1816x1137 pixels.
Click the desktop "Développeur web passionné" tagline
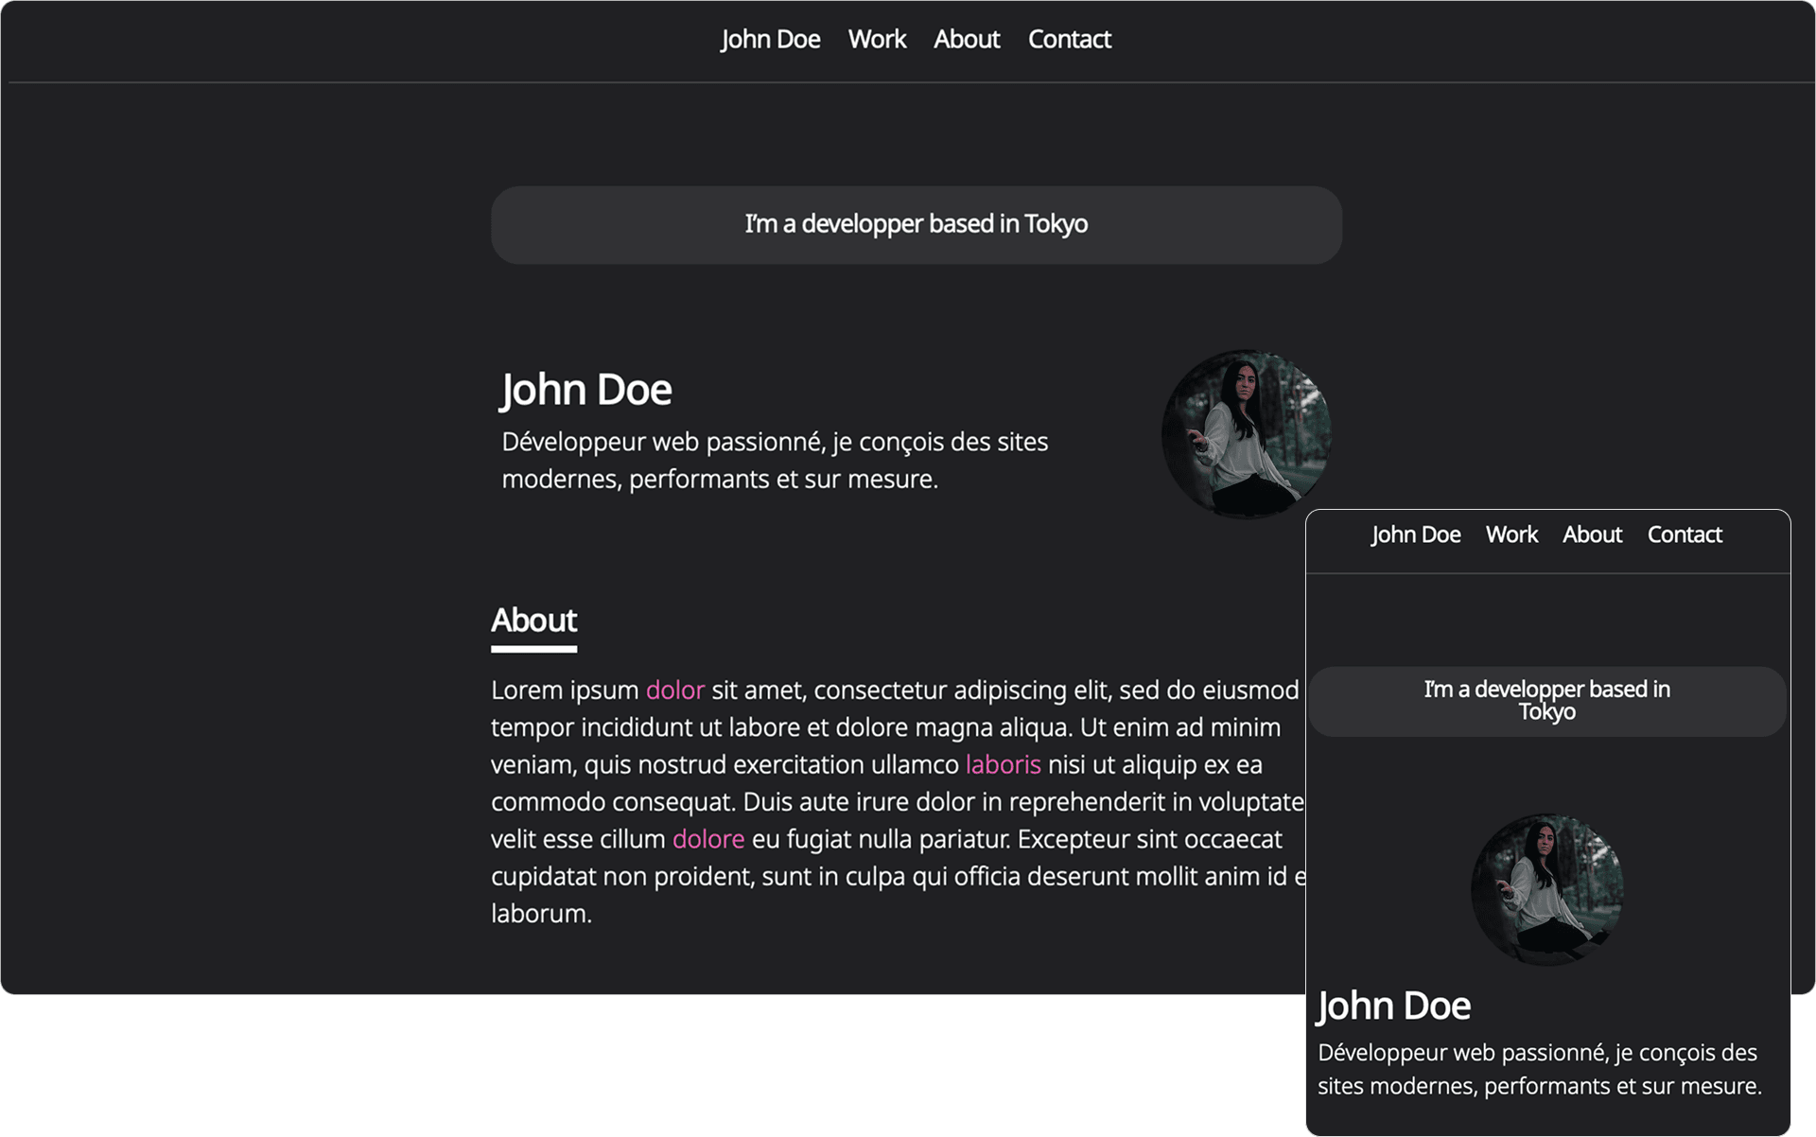(x=774, y=461)
